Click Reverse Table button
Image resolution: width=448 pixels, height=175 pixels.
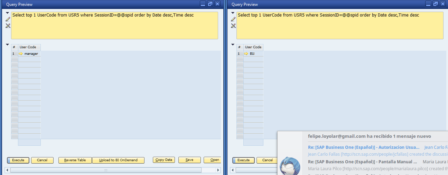click(75, 160)
